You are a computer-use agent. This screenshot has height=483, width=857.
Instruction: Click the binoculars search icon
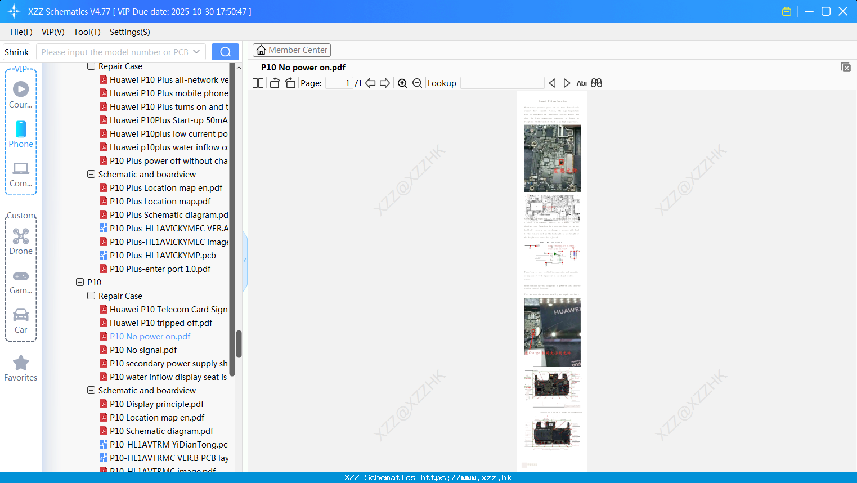pos(596,83)
